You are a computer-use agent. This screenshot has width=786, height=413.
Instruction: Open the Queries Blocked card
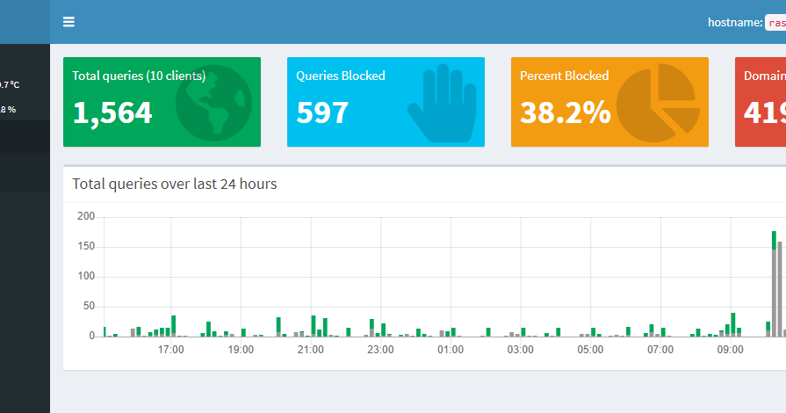coord(386,102)
